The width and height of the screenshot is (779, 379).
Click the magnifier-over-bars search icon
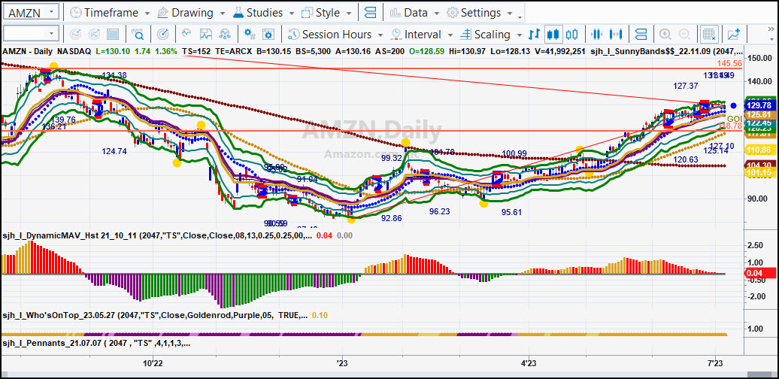point(138,35)
